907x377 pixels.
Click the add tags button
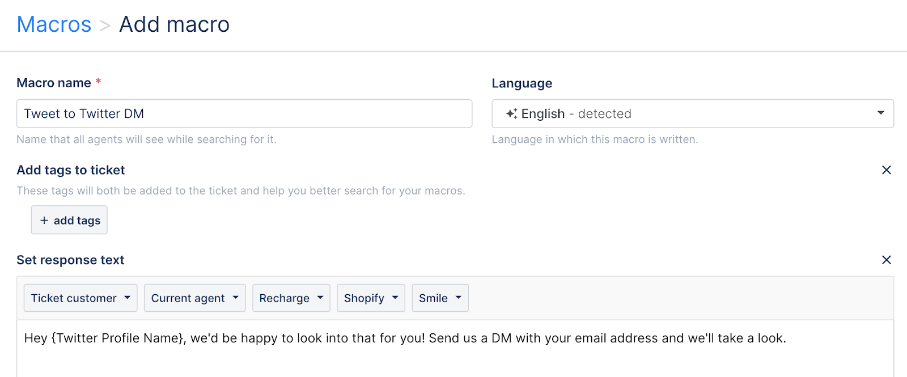coord(69,220)
